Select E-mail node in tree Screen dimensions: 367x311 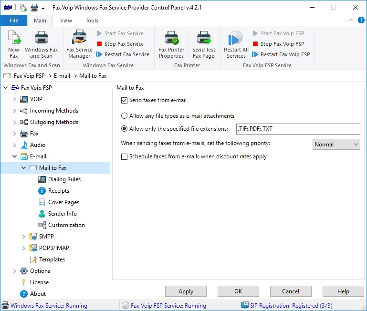point(38,156)
